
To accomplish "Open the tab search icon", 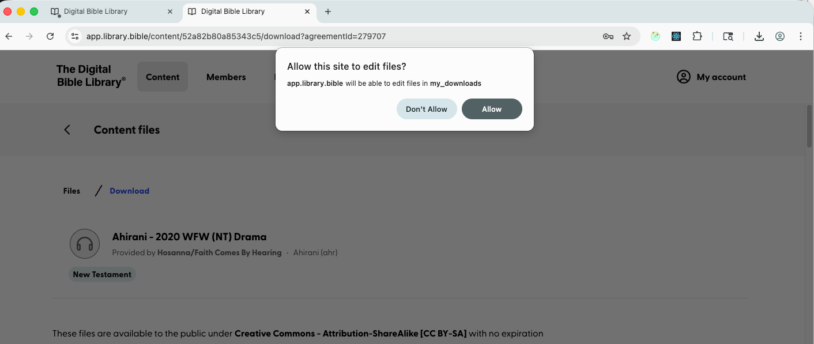I will pyautogui.click(x=728, y=36).
